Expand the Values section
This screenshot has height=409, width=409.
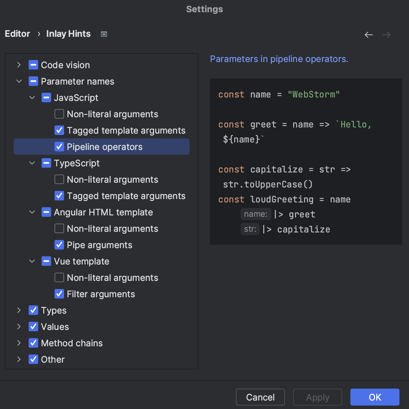click(19, 327)
